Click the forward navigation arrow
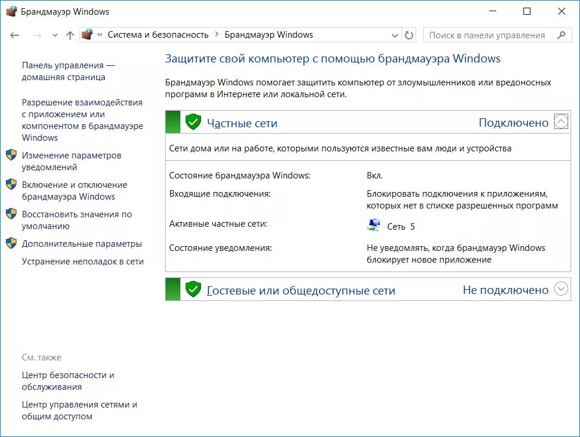 [37, 35]
